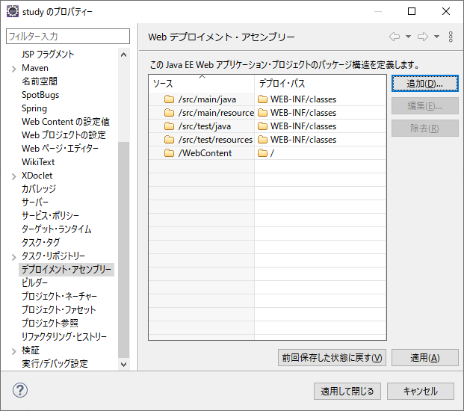Select Web ページ・エディター item
Viewport: 464px width, 411px height.
click(60, 149)
